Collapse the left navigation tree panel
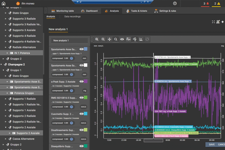This screenshot has width=225, height=150. point(46,10)
